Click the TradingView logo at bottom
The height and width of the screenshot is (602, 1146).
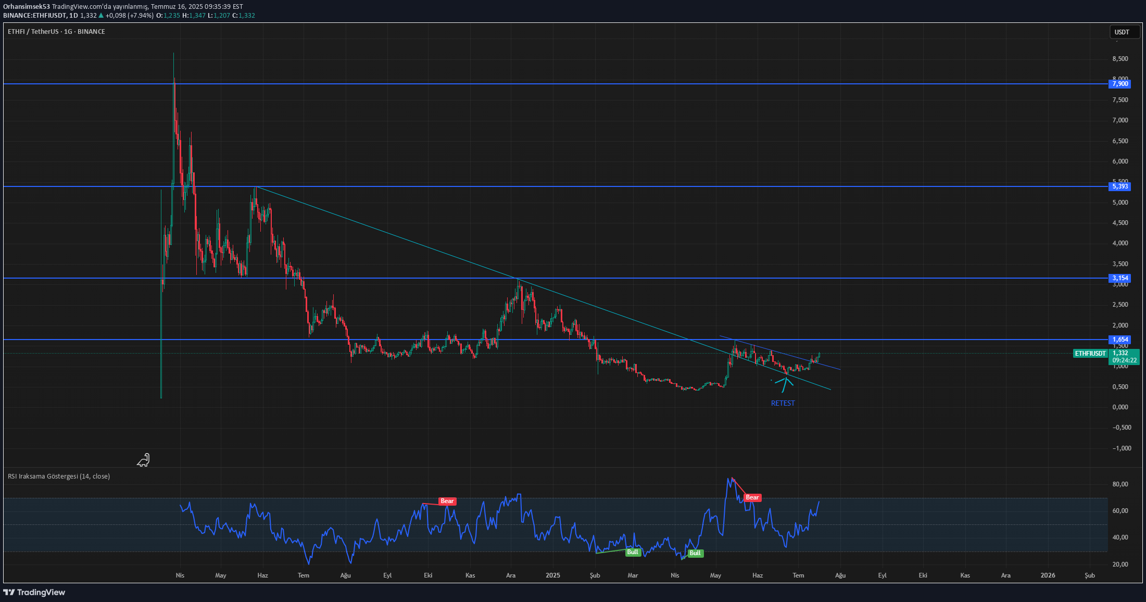tap(34, 592)
